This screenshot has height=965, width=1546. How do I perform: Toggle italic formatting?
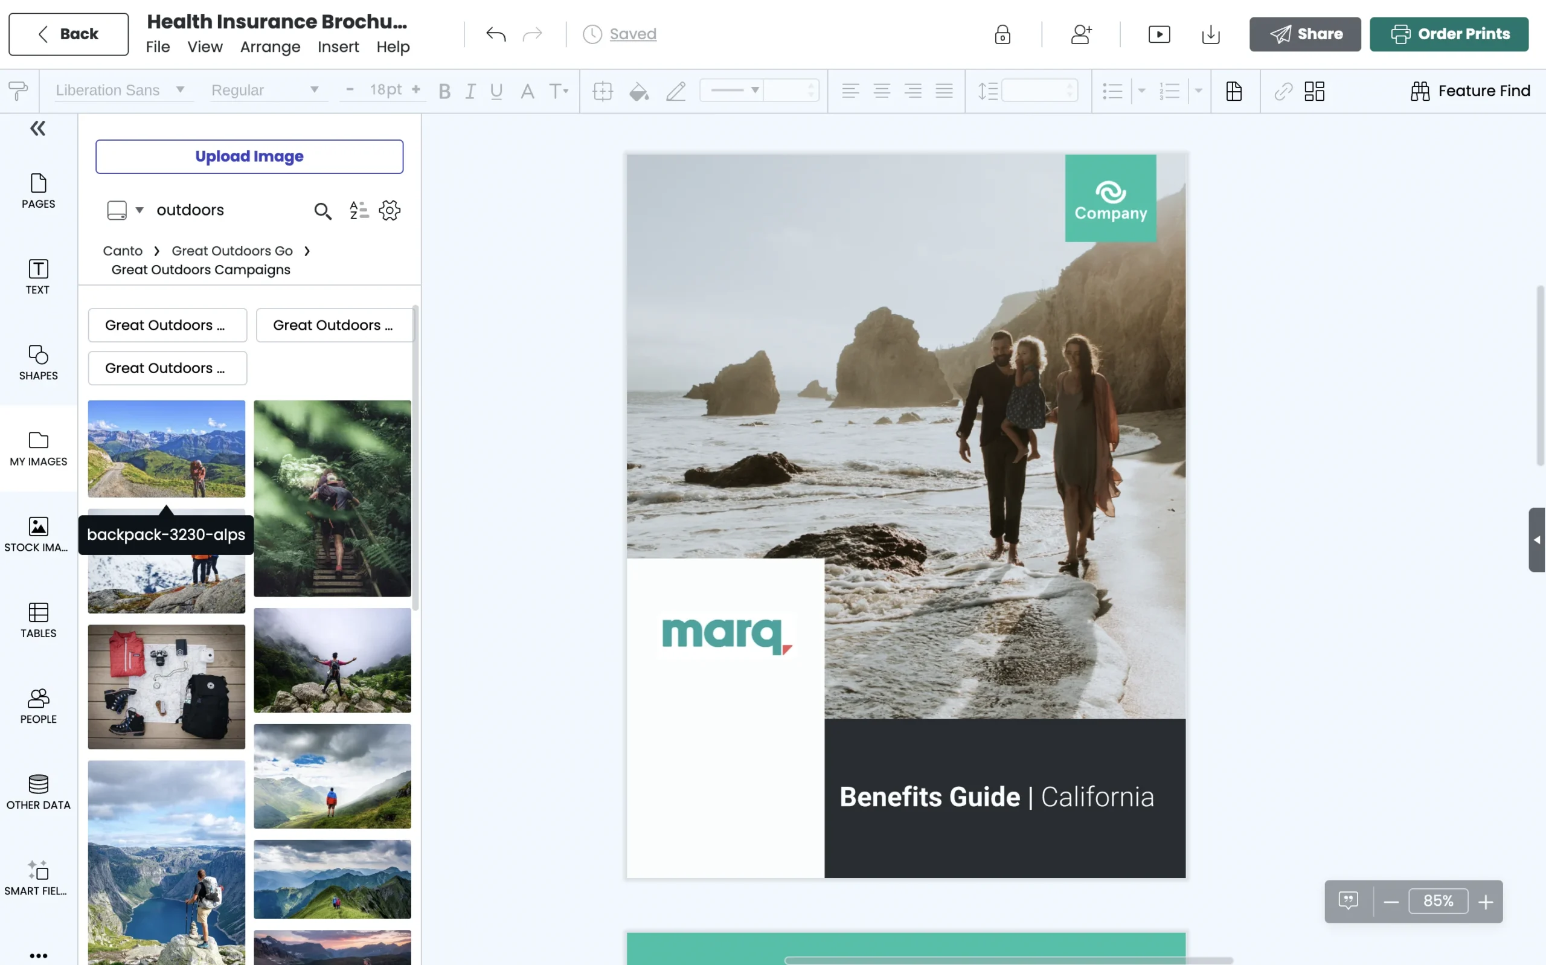(x=470, y=91)
